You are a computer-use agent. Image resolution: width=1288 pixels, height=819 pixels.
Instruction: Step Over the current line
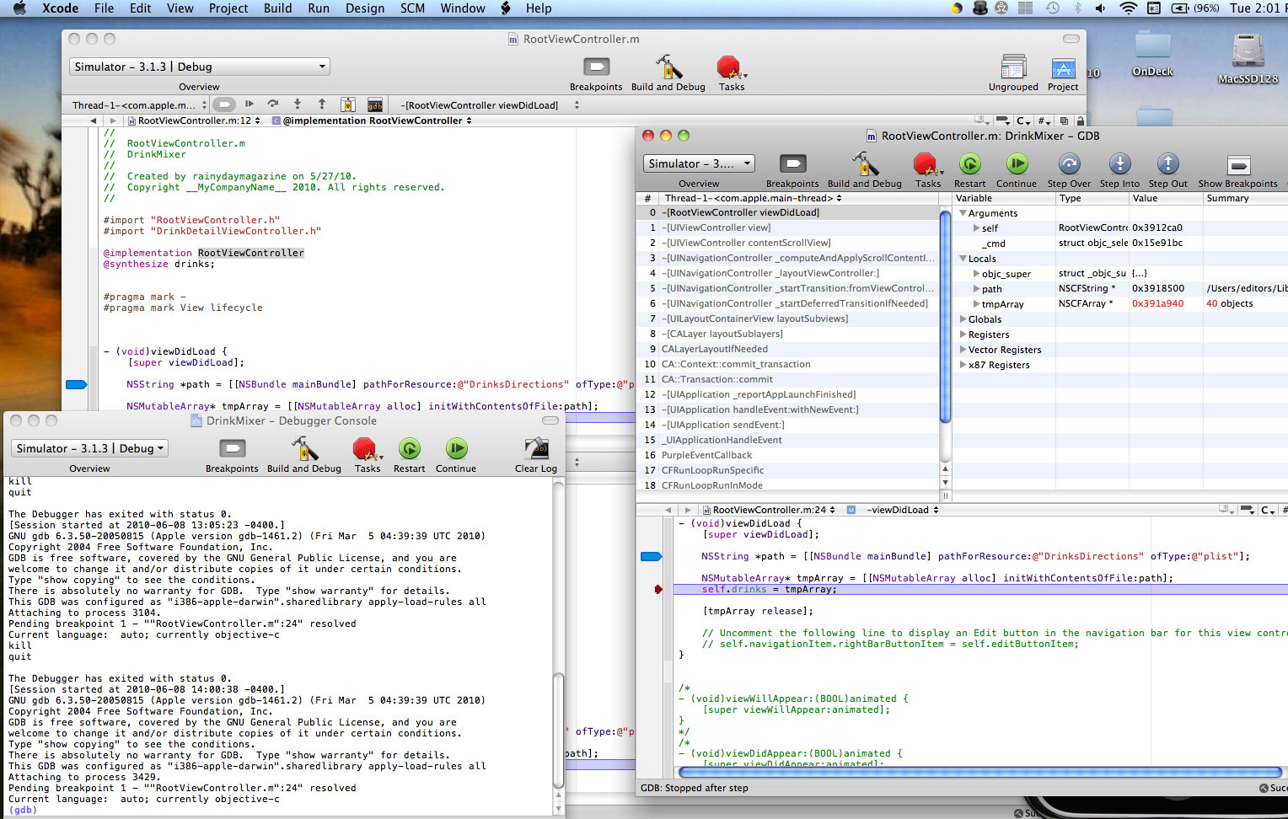point(1069,164)
